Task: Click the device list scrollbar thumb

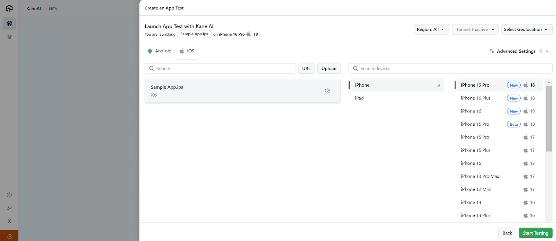Action: [549, 118]
